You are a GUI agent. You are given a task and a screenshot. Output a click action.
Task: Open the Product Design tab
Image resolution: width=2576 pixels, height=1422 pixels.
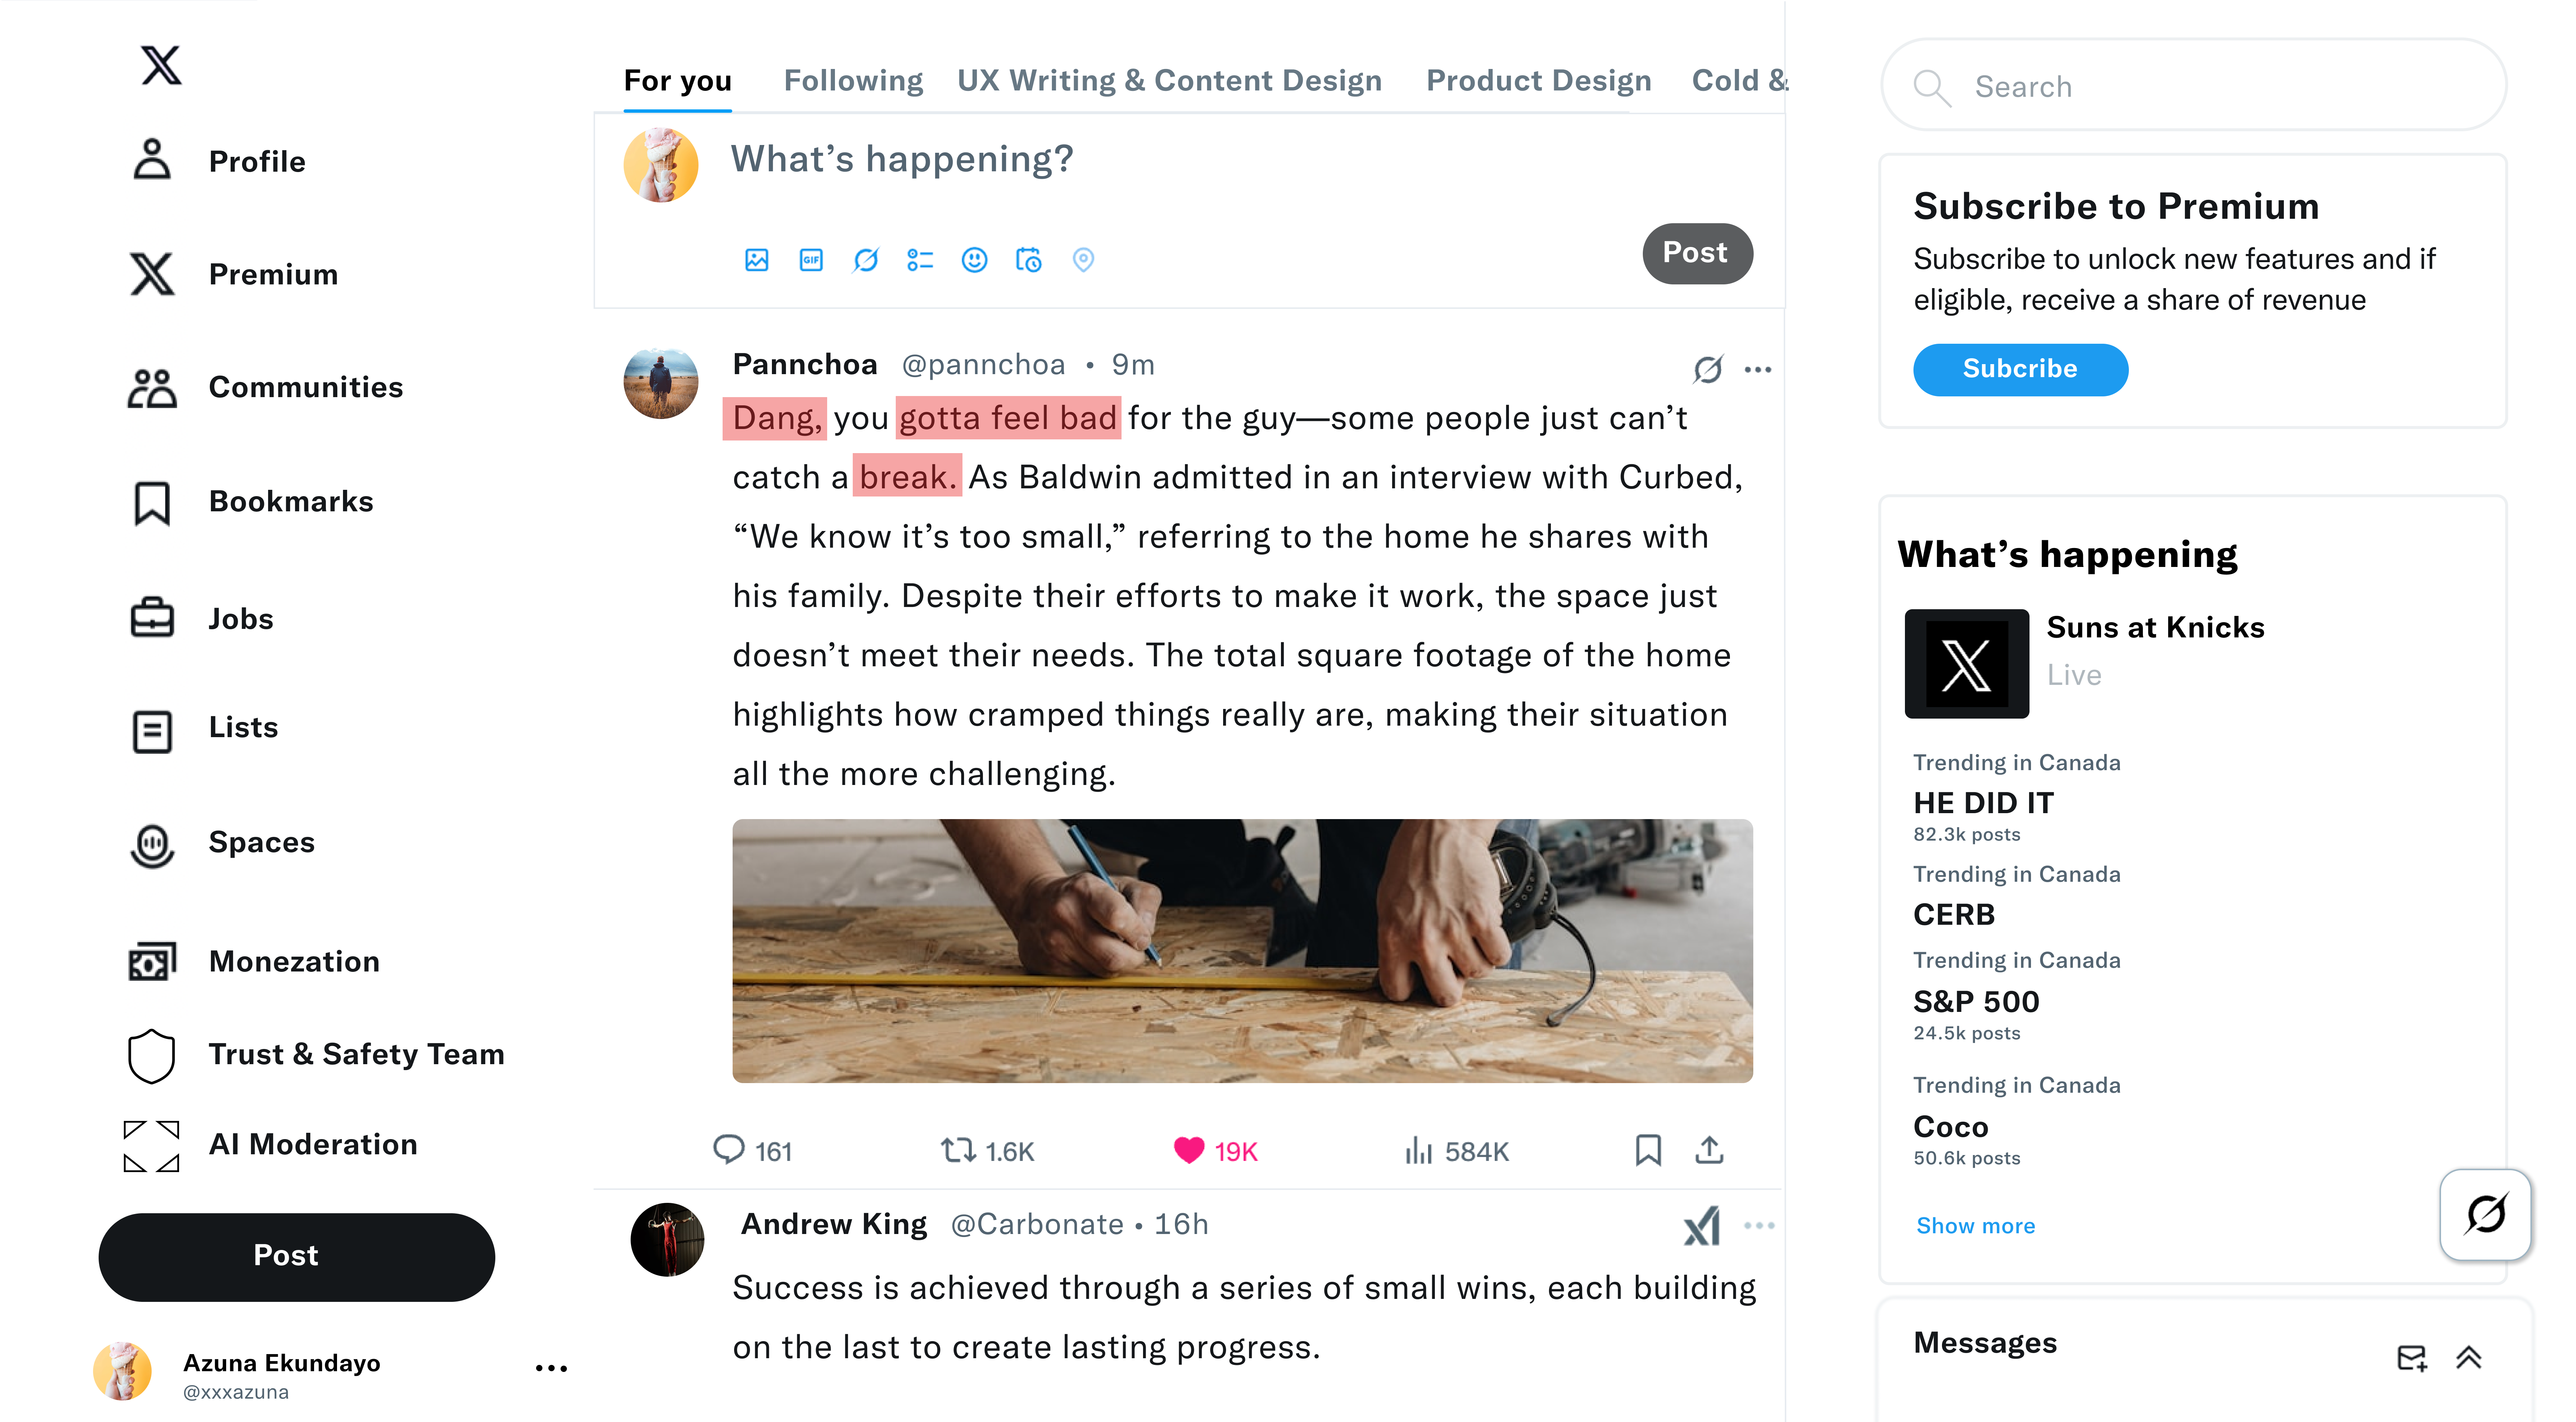click(1538, 81)
